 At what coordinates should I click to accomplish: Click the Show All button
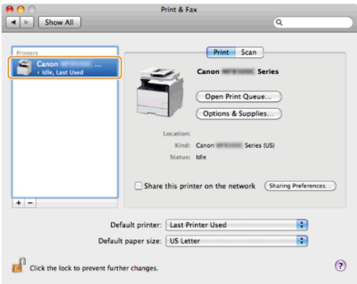click(x=59, y=22)
